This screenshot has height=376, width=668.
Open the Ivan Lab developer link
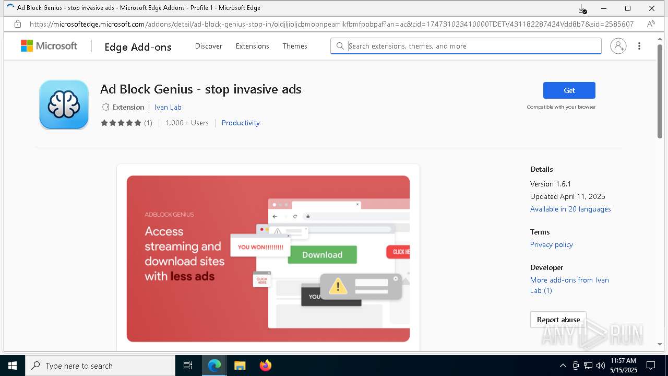[168, 107]
